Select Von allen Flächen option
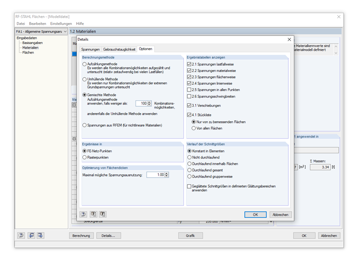 point(193,128)
